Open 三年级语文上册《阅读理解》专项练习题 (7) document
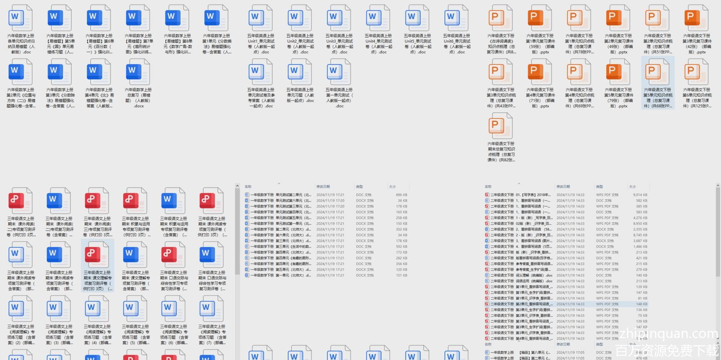This screenshot has height=360, width=721. [212, 309]
